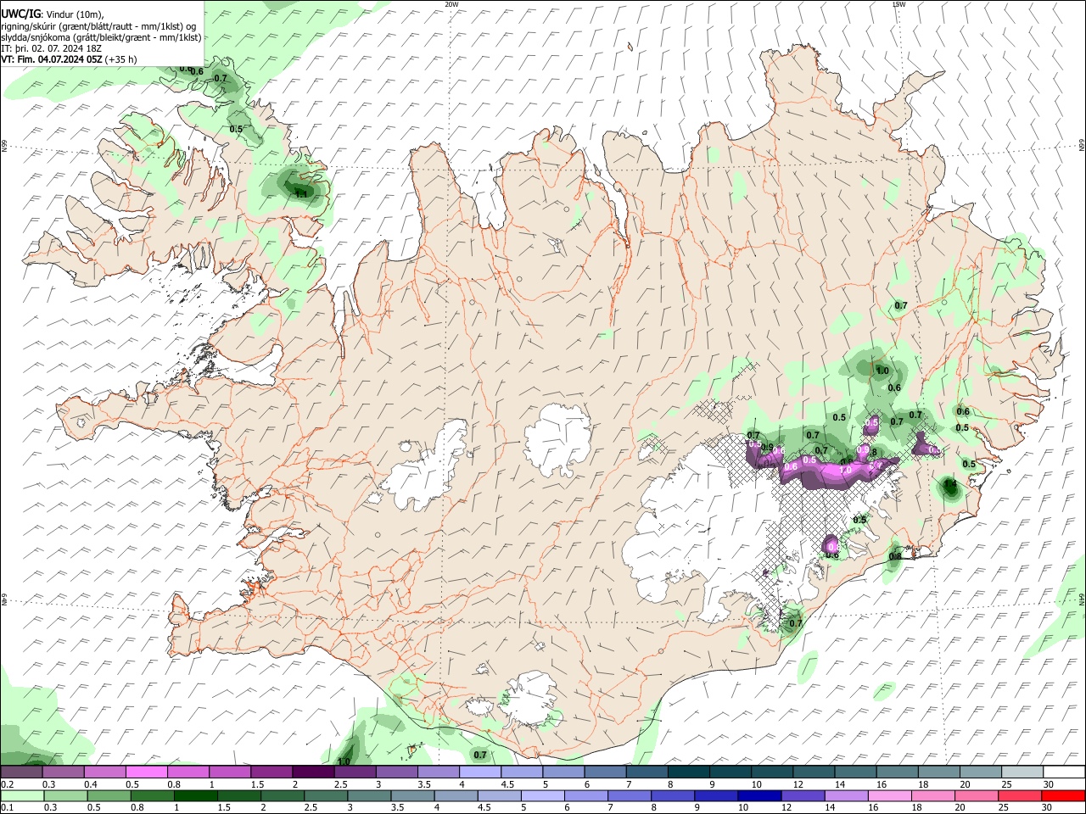
Task: Click the '15W' longitude label
Action: pos(898,4)
